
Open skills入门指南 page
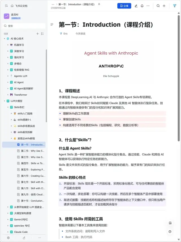pos(25,113)
